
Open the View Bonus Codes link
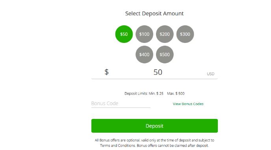[x=188, y=104]
